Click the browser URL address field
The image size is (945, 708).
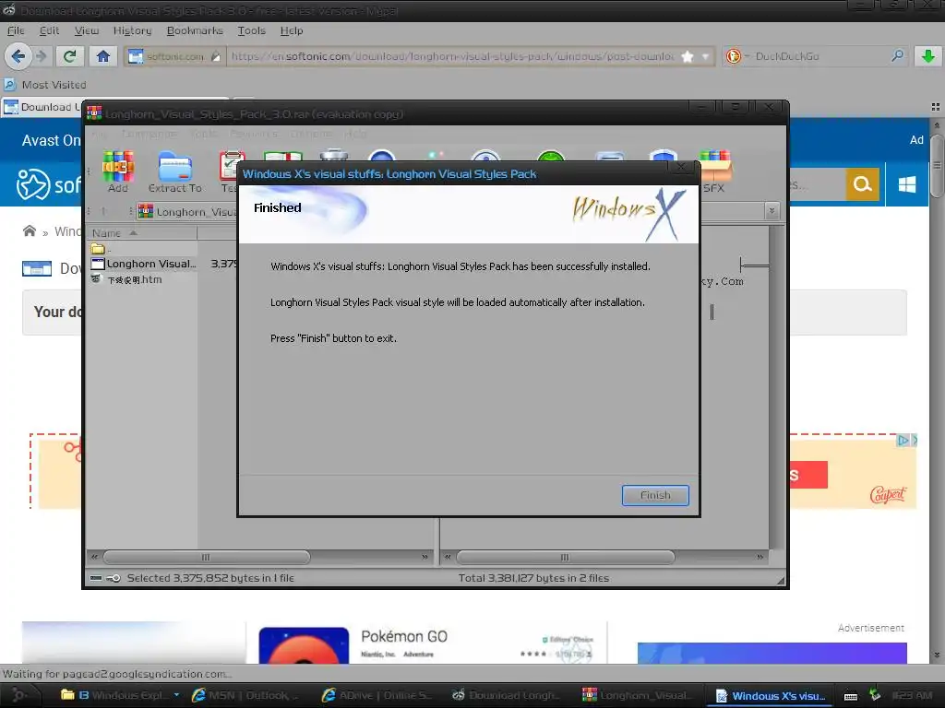(x=452, y=56)
